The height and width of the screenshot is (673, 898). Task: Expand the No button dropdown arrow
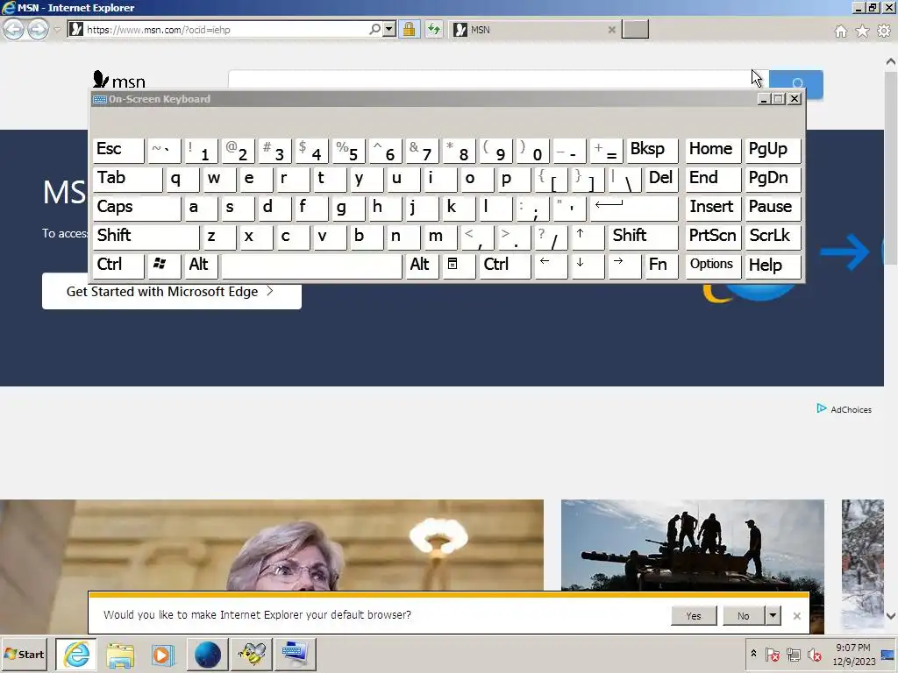pyautogui.click(x=773, y=616)
